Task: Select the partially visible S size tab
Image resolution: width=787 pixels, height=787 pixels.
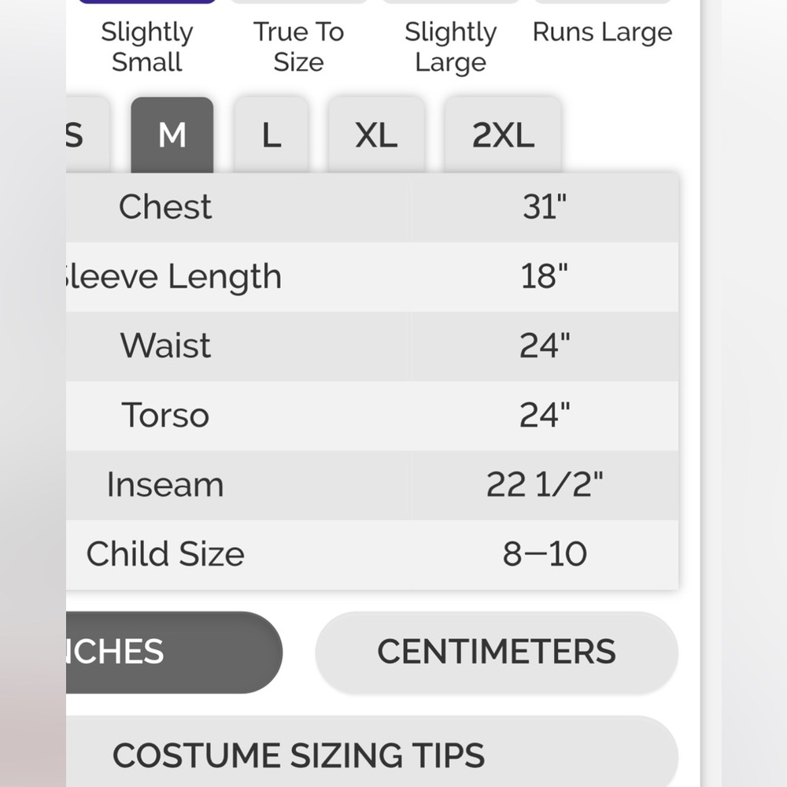Action: coord(87,135)
